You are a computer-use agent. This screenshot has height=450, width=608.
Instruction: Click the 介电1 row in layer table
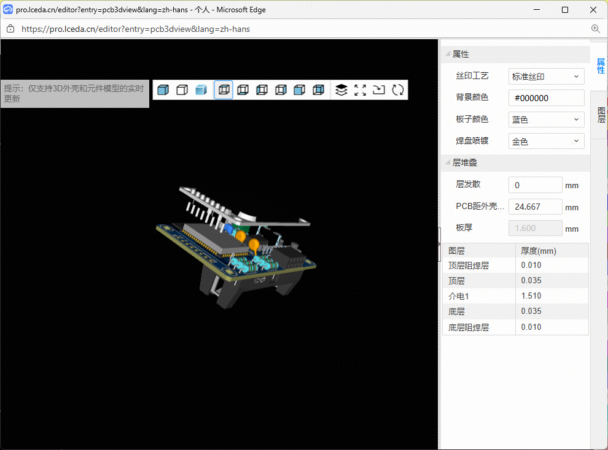(515, 296)
